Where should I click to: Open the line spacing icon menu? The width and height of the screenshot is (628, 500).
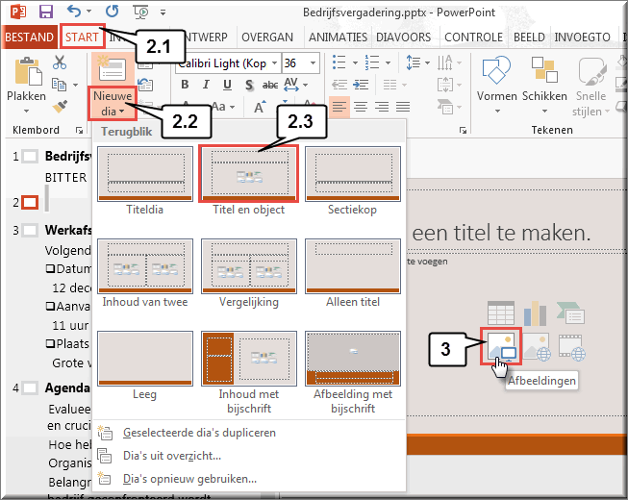417,62
